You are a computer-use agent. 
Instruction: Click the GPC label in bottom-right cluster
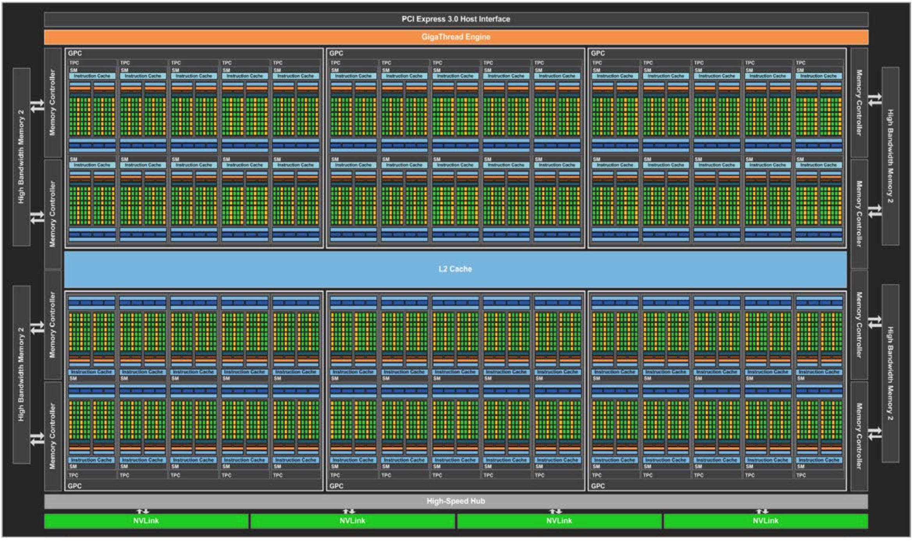[x=598, y=486]
